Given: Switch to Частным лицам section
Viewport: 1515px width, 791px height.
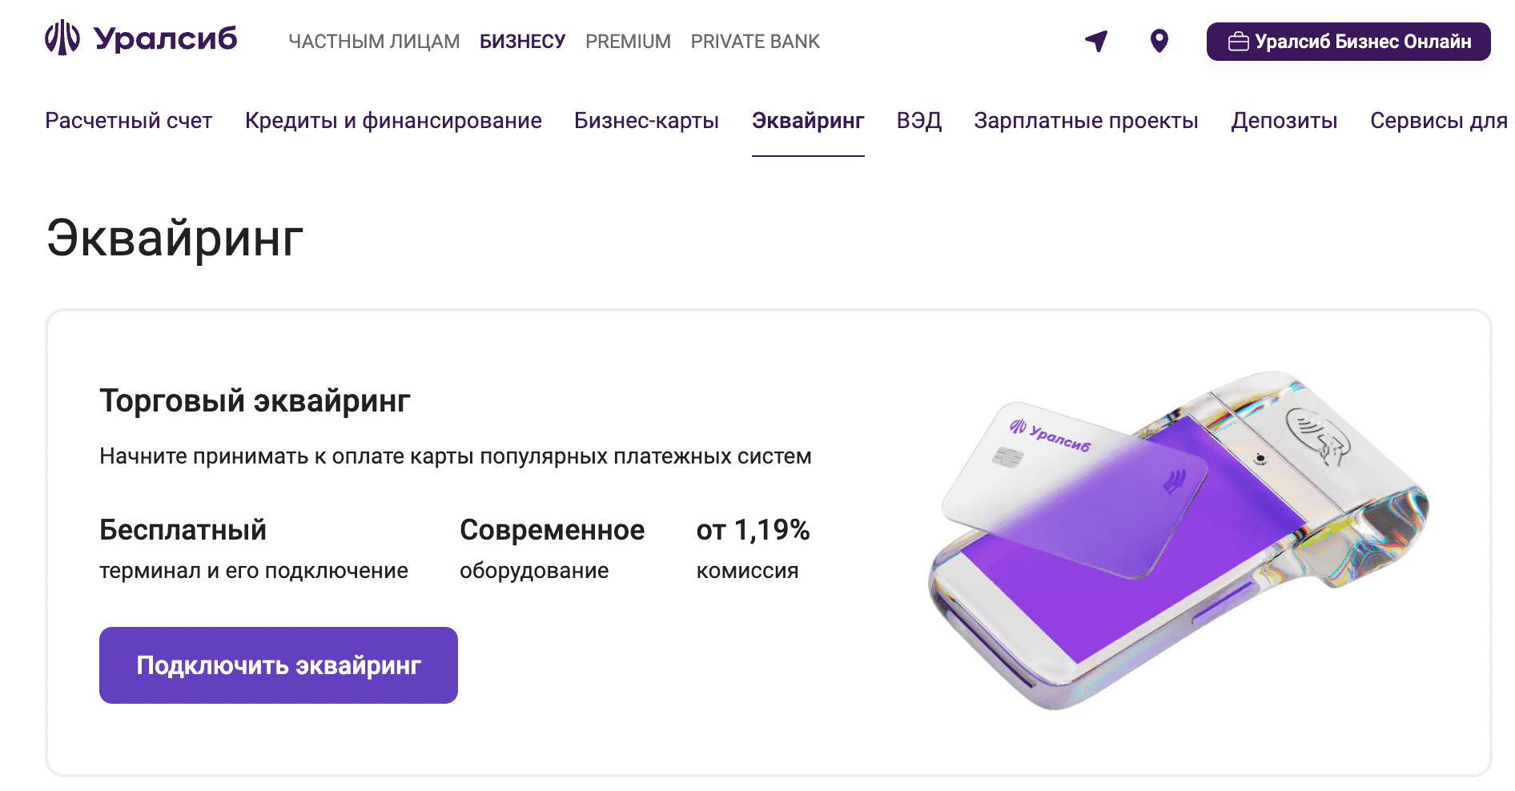Looking at the screenshot, I should pyautogui.click(x=374, y=42).
